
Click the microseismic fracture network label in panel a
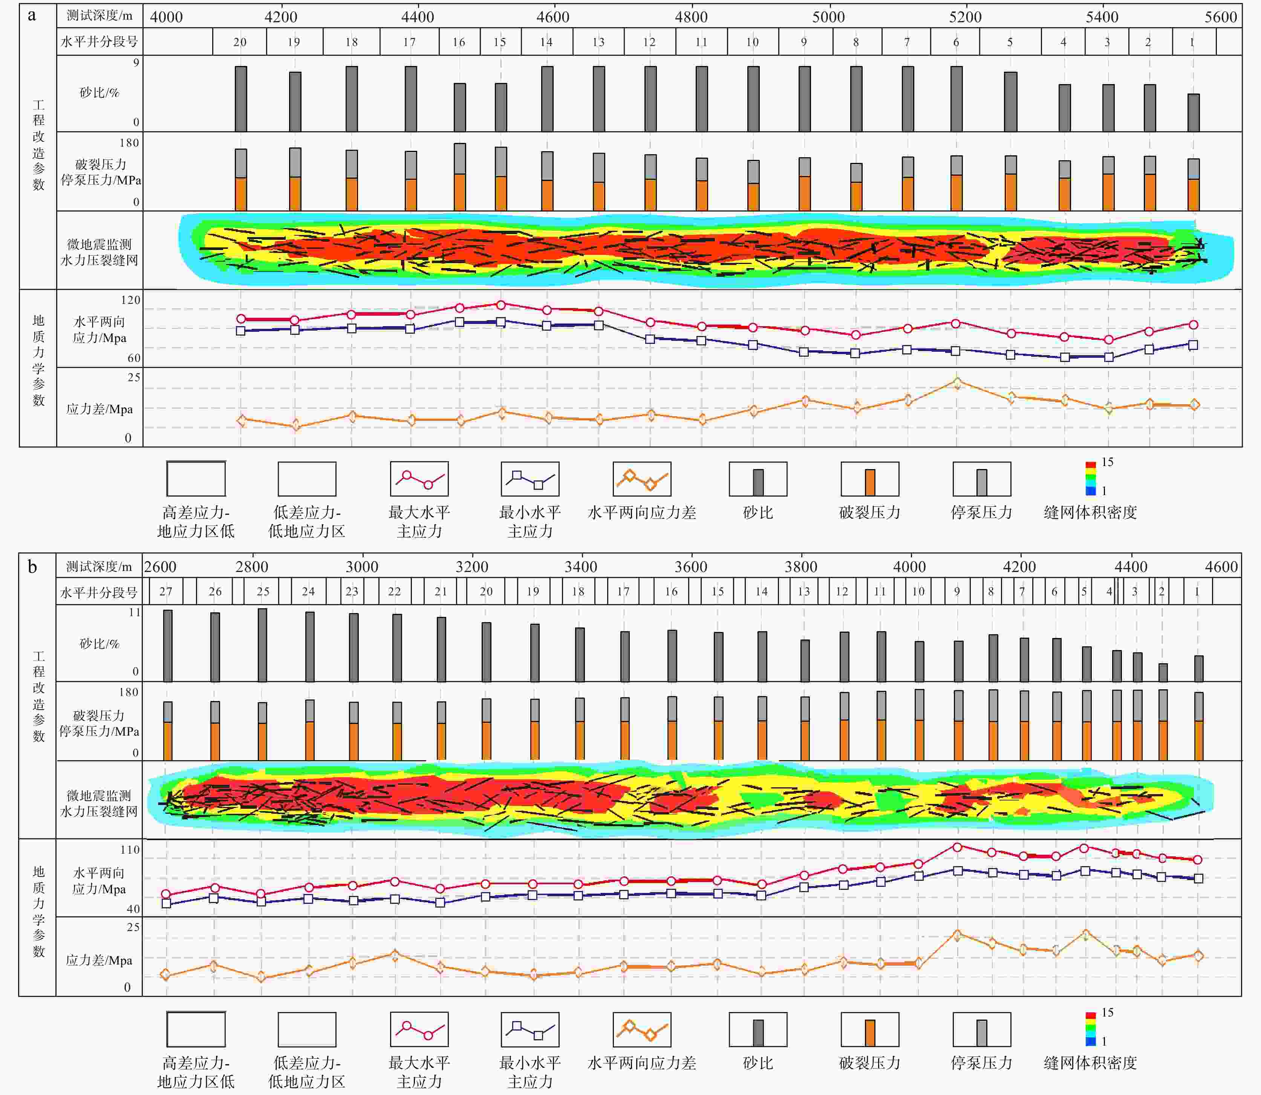(x=99, y=252)
